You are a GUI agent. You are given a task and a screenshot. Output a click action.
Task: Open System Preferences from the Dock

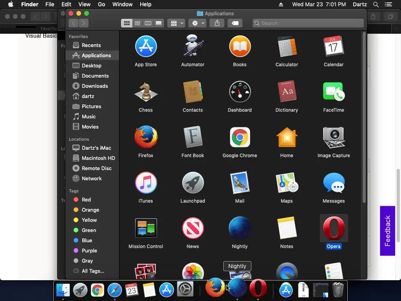tap(185, 290)
